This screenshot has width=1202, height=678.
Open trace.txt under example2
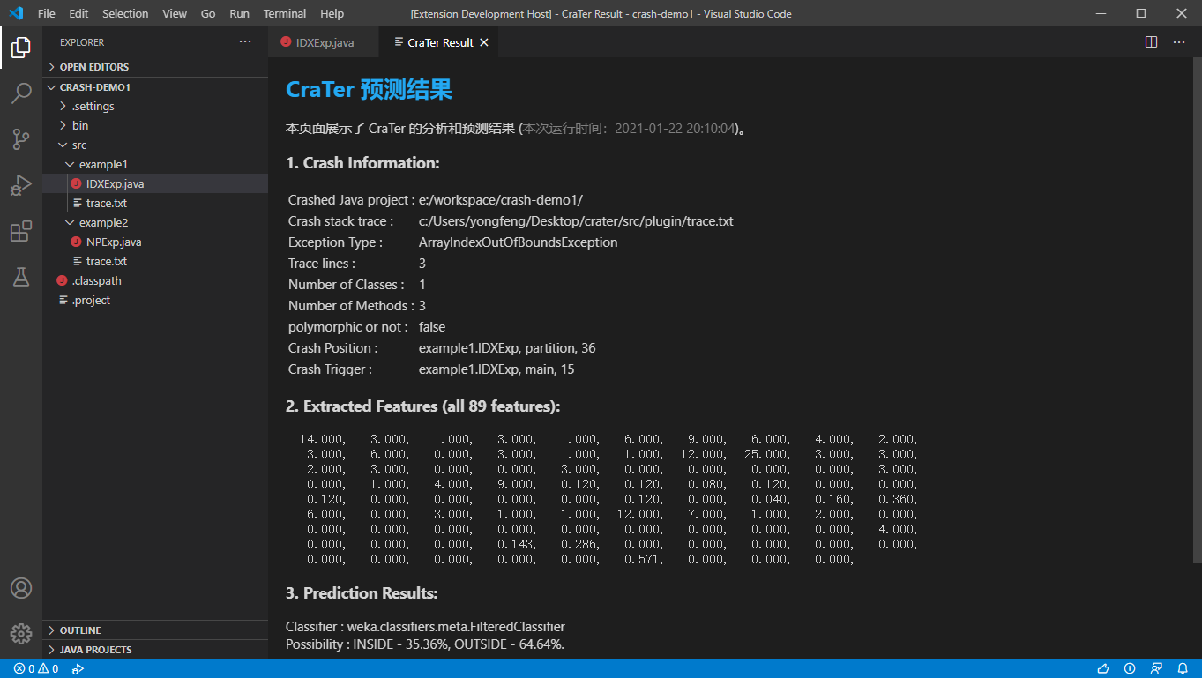[x=155, y=262]
